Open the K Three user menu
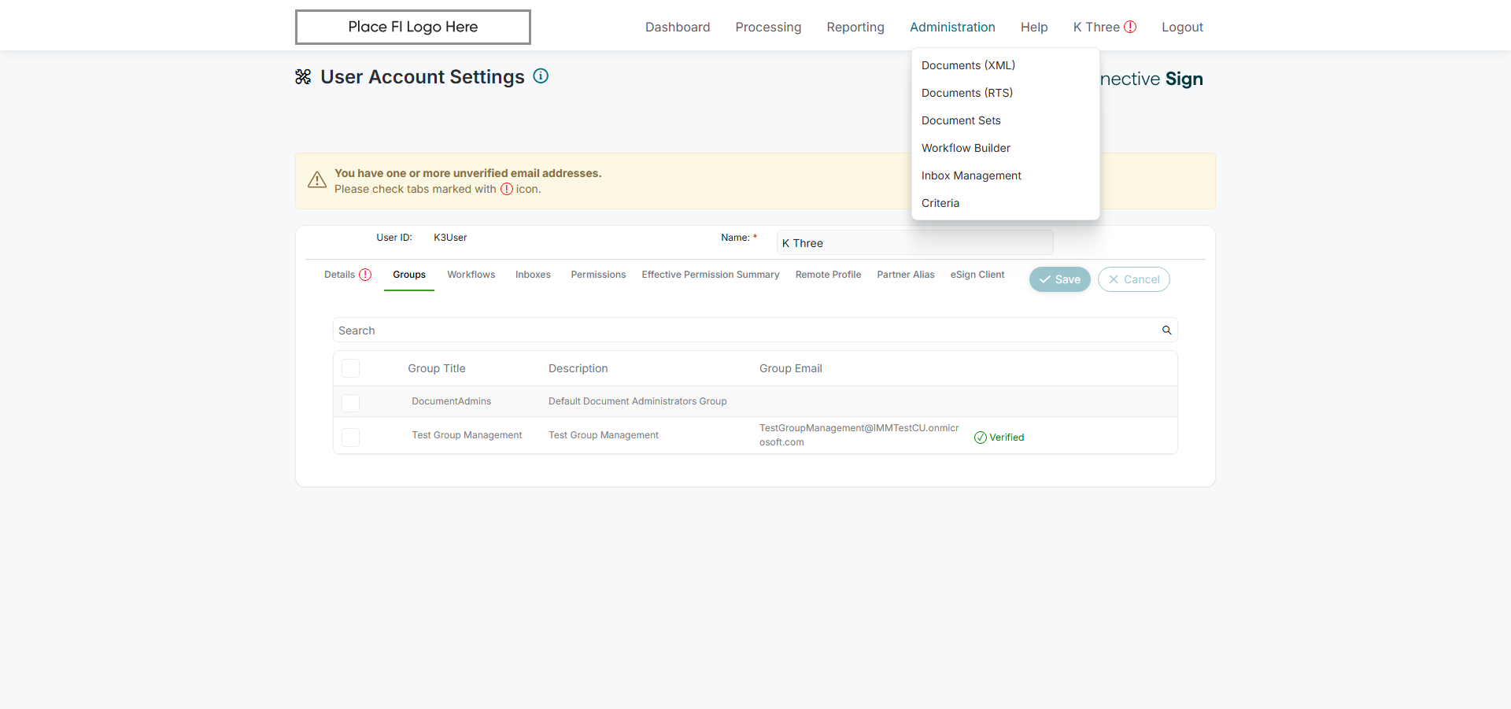 tap(1096, 27)
